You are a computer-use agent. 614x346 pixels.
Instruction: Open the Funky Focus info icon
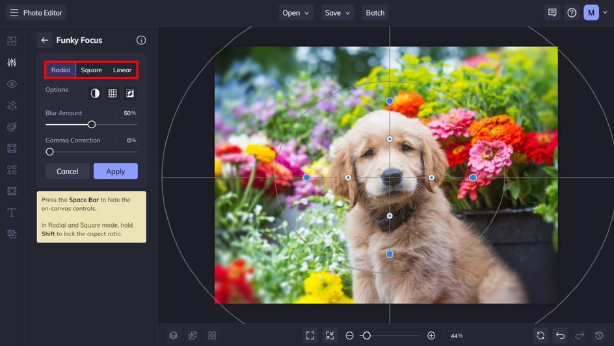pos(141,40)
